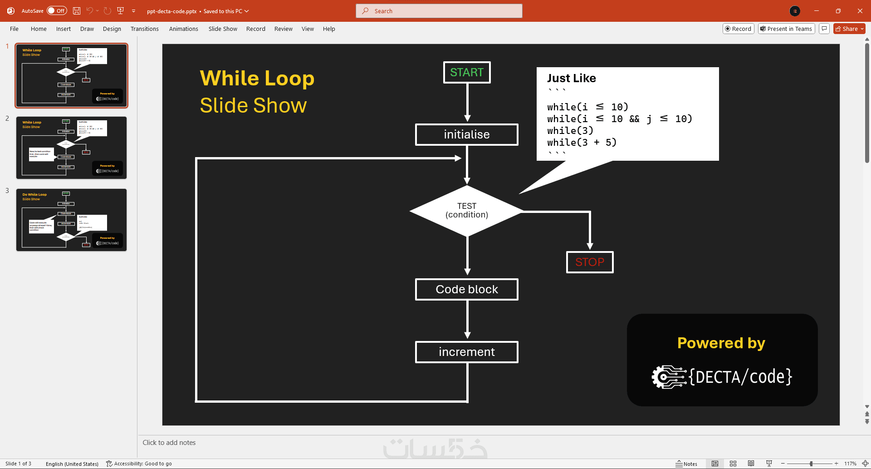
Task: Select slide 3 'Do While Loop' thumbnail
Action: (72, 220)
